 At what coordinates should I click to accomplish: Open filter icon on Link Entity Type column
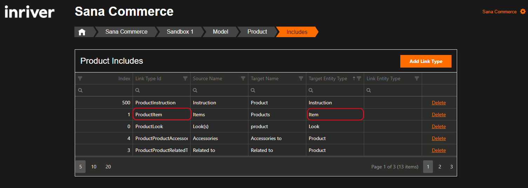click(417, 78)
